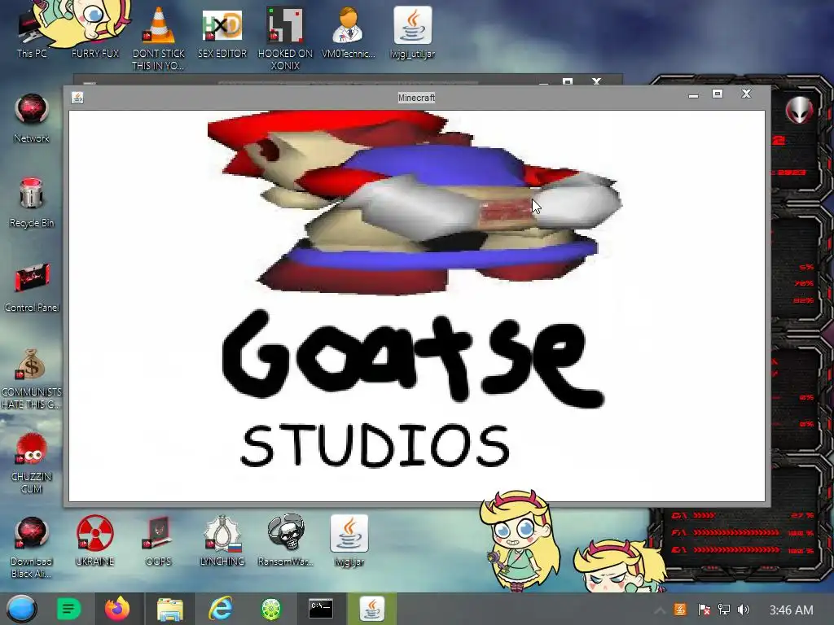
Task: Open the Recycle Bin icon
Action: 32,202
